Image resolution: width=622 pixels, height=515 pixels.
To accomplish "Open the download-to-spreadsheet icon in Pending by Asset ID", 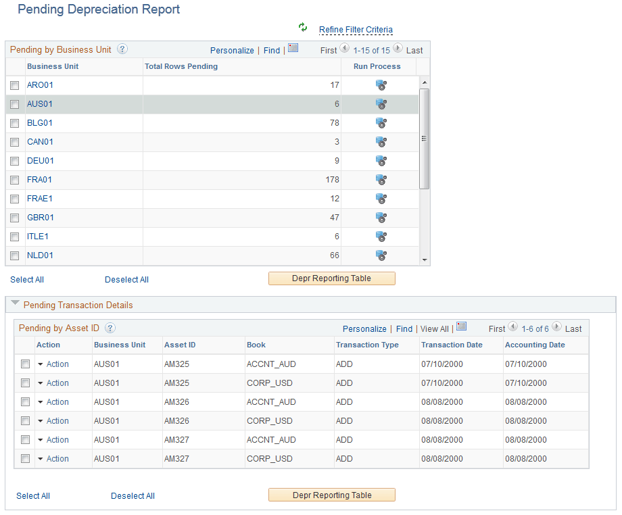I will pos(462,328).
